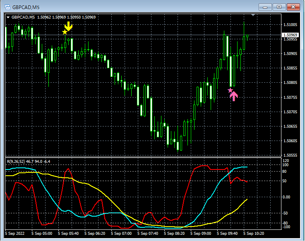Click the 5 Sep 2022 time label
Screen dimensions: 305x241
pyautogui.click(x=15, y=234)
